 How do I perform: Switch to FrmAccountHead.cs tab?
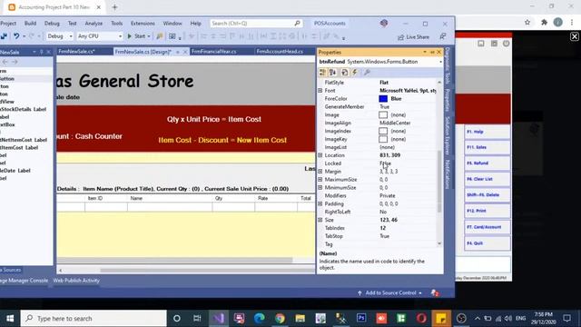click(x=280, y=52)
